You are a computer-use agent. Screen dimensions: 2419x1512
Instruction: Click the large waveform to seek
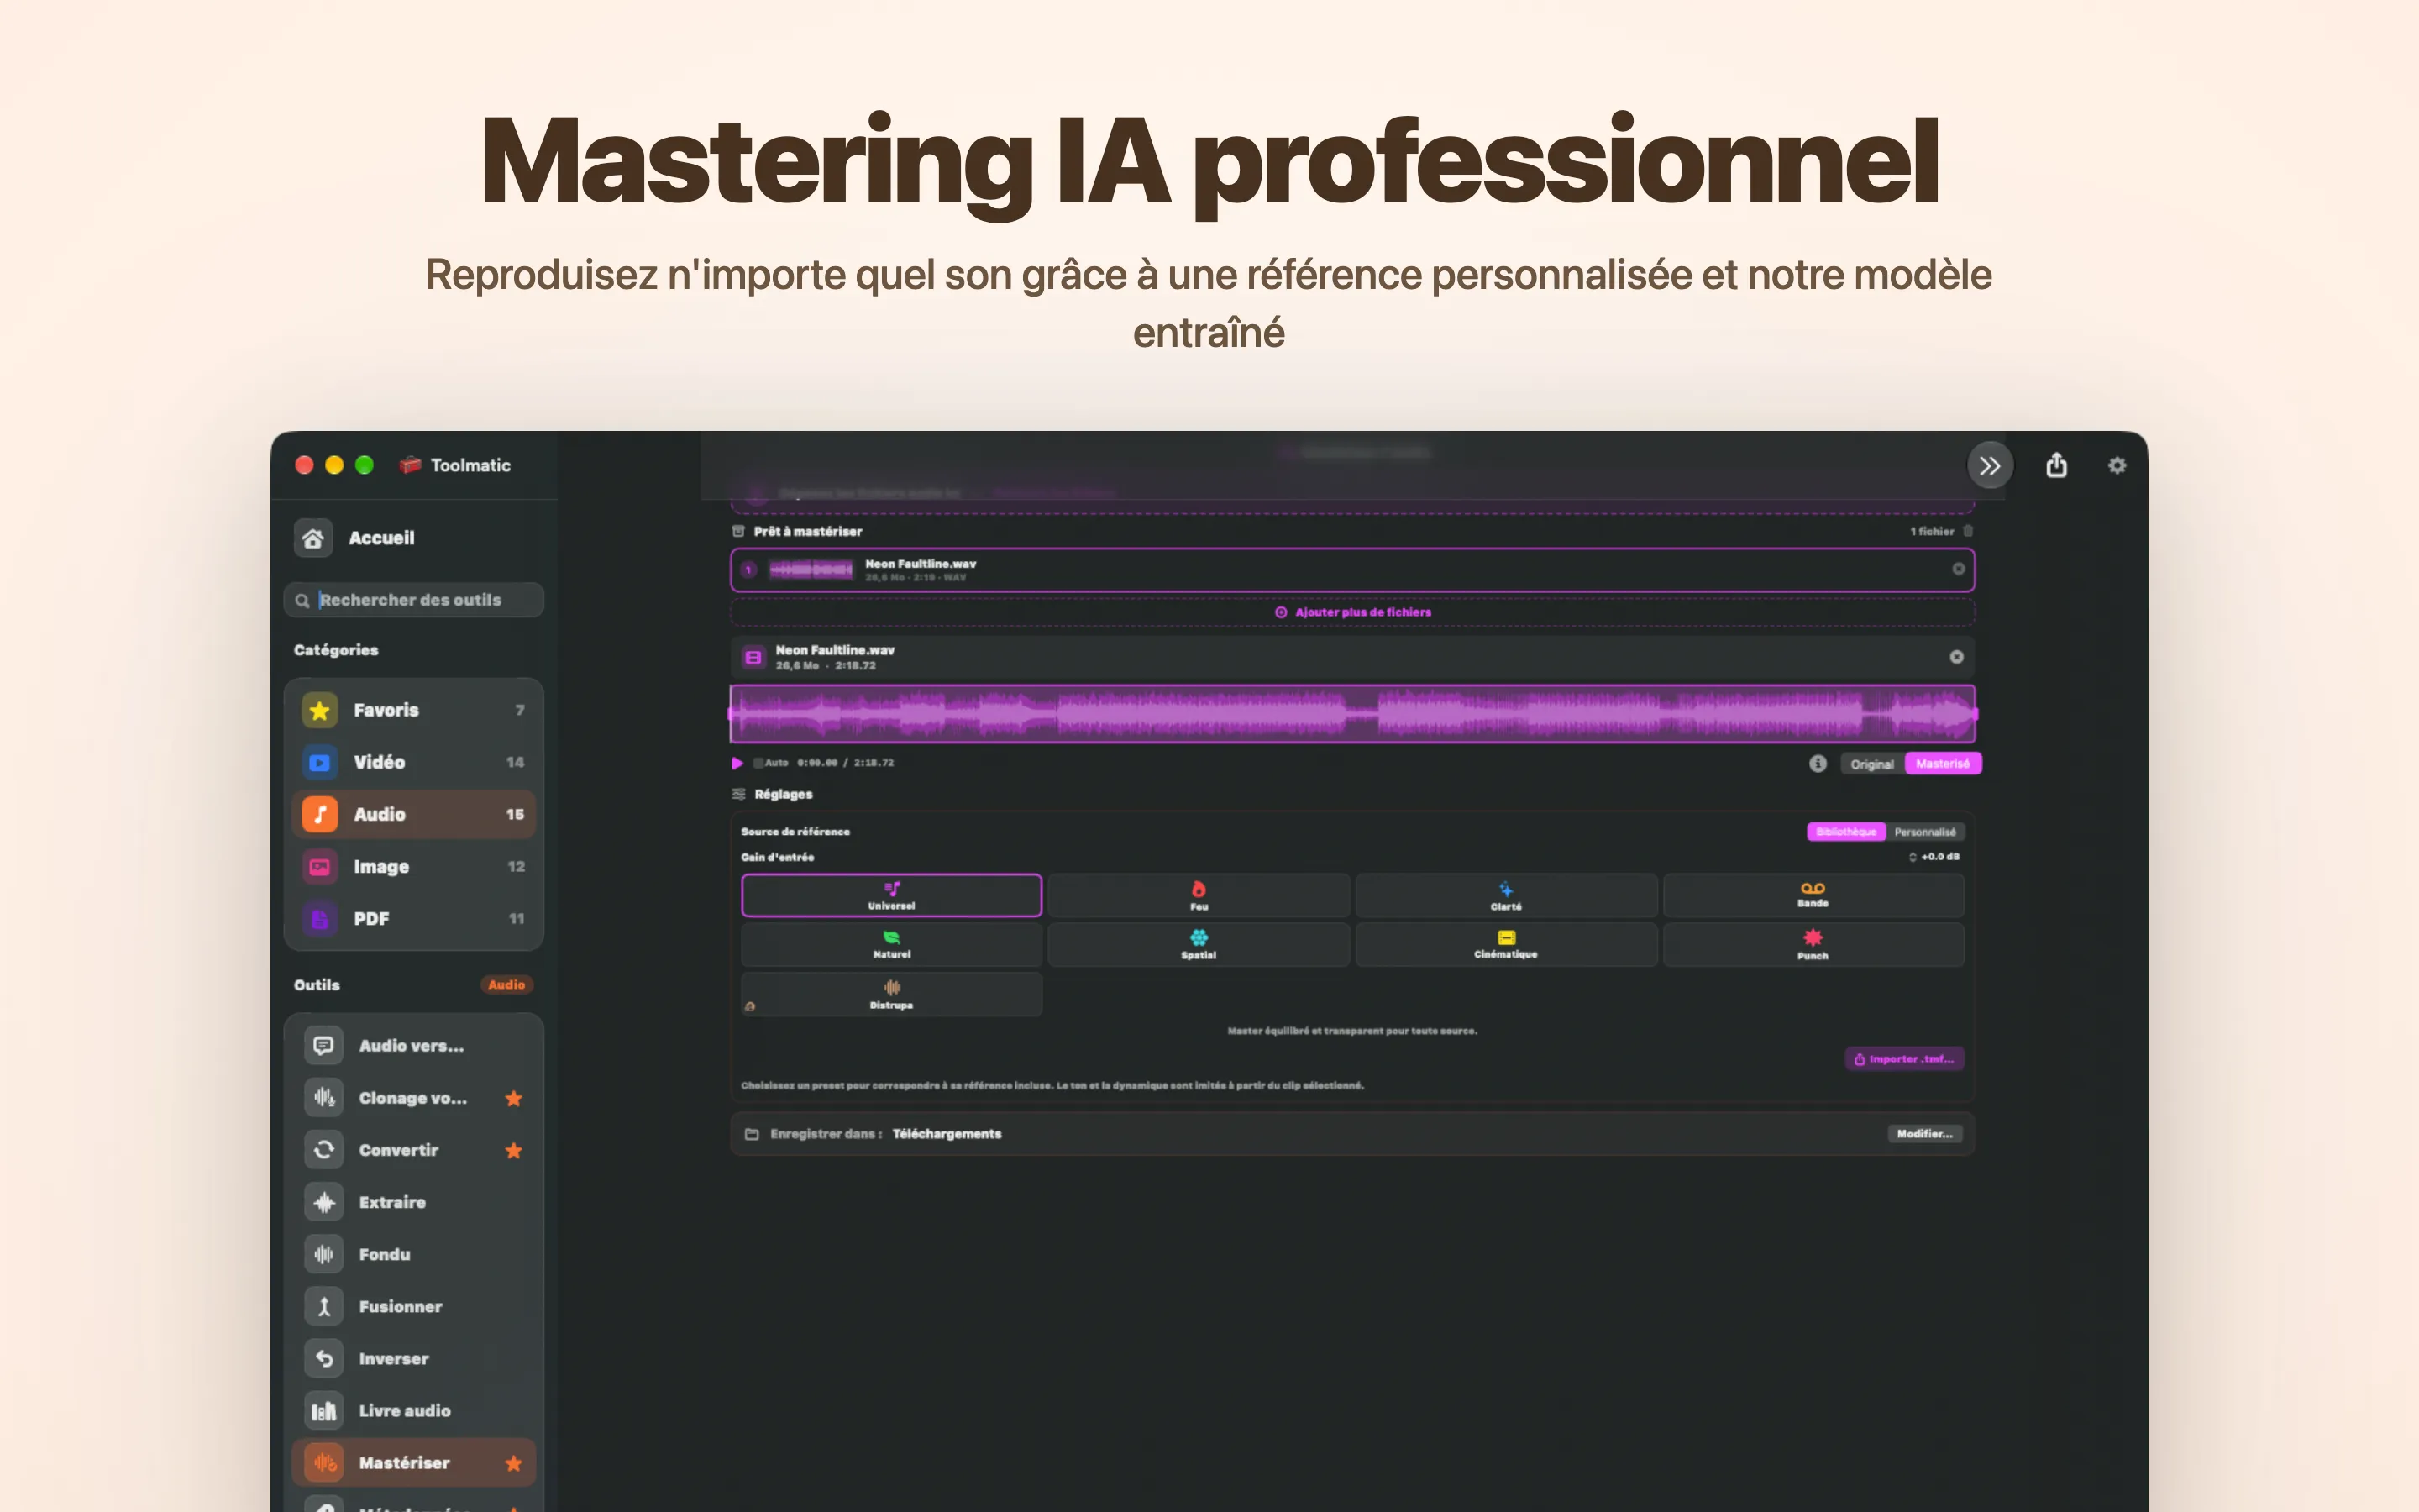coord(1352,714)
